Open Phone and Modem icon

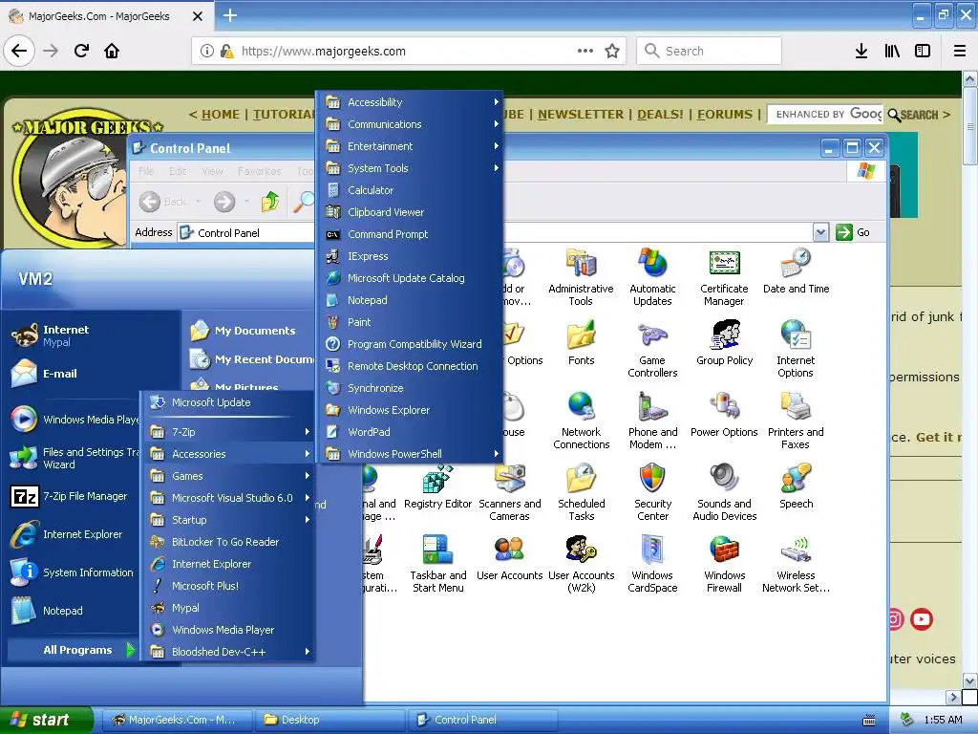point(652,421)
